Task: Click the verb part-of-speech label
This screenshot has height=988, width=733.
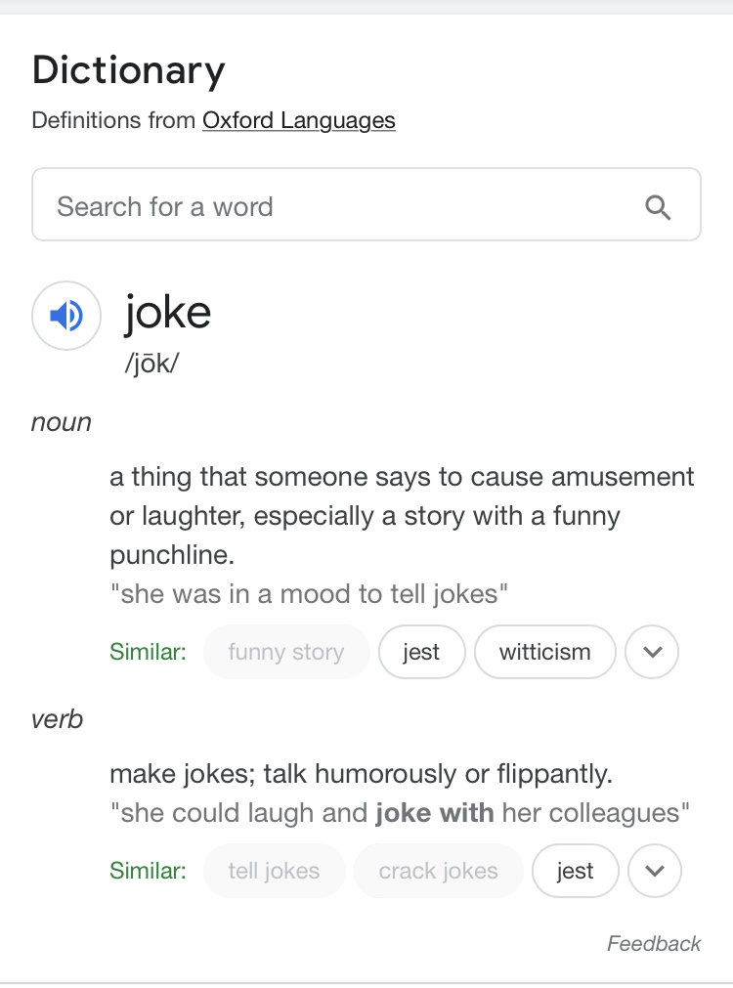Action: point(58,719)
